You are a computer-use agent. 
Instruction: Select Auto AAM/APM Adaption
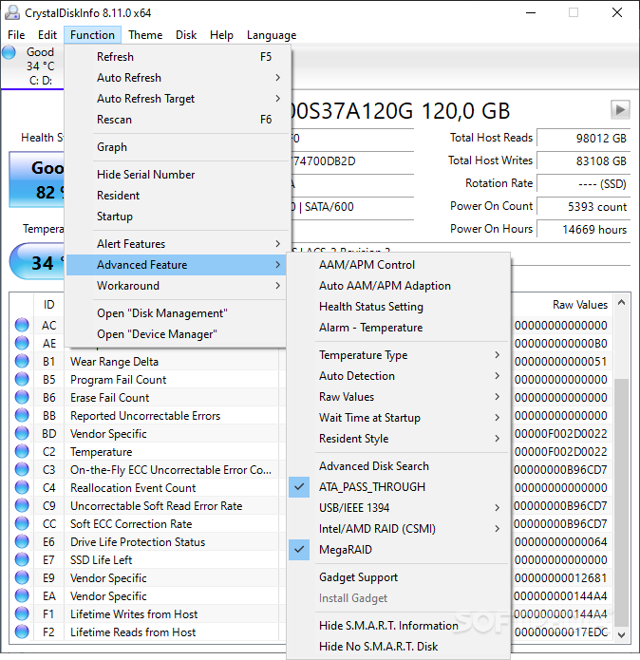coord(399,286)
